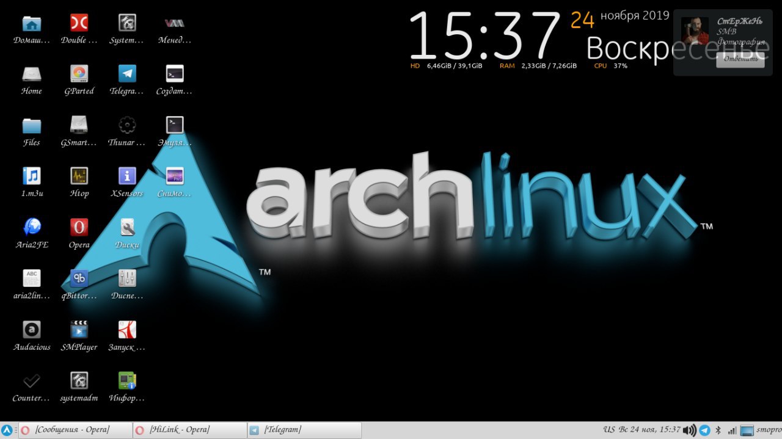Switch to the Сообщения - Opera window
The image size is (782, 439).
pyautogui.click(x=75, y=430)
